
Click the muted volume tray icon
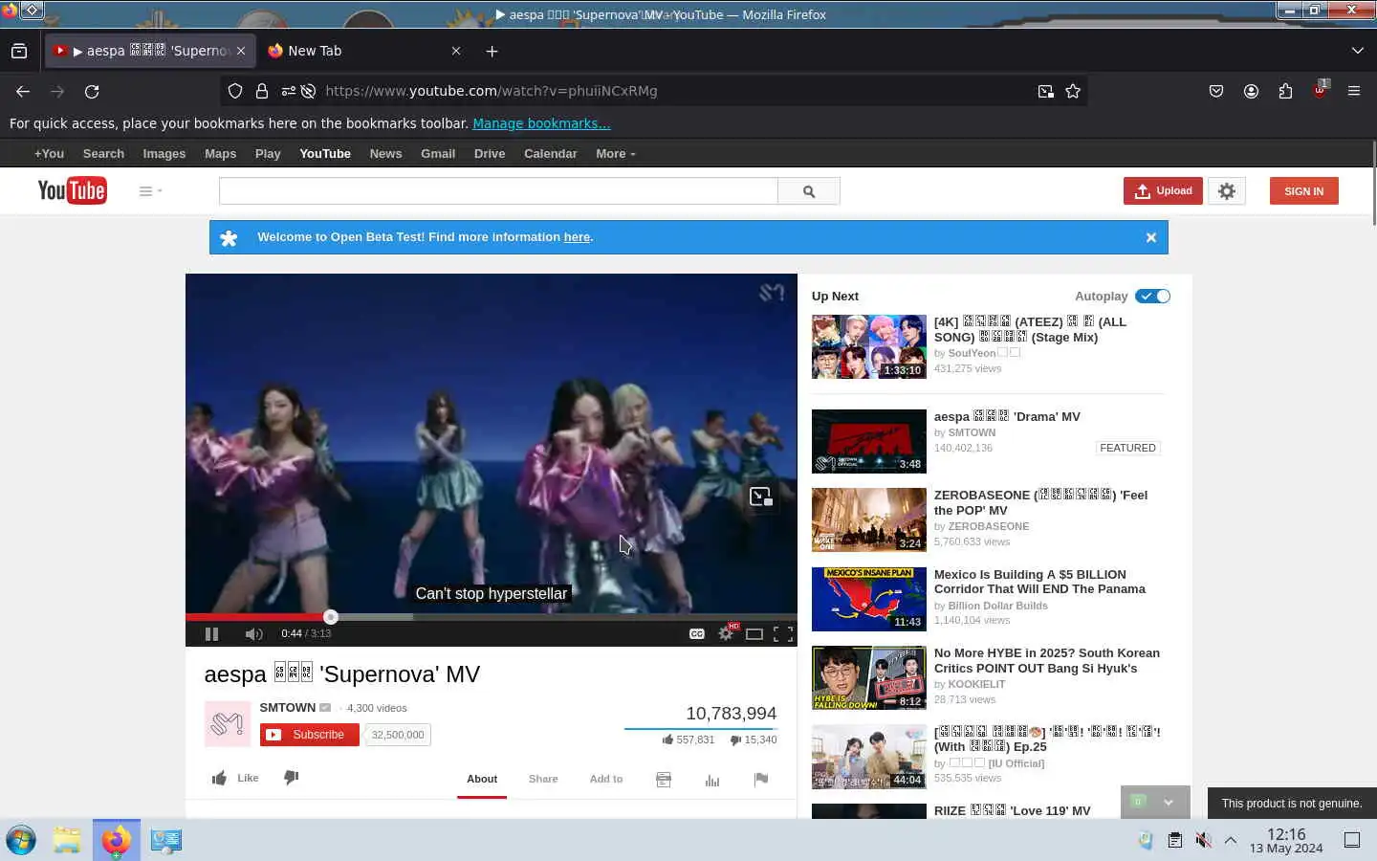(x=1203, y=840)
